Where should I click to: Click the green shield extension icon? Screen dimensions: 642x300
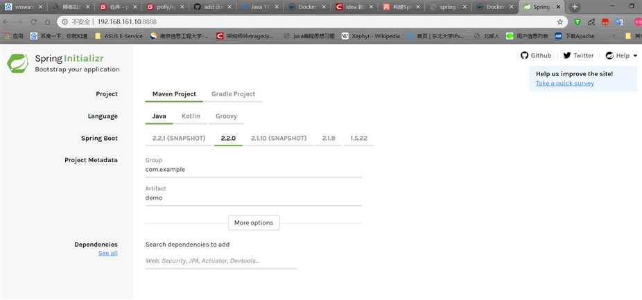point(577,21)
